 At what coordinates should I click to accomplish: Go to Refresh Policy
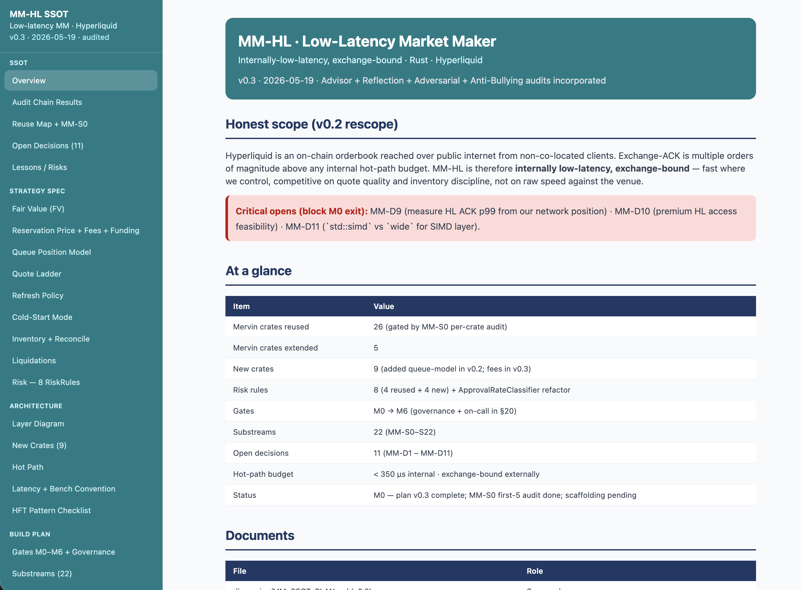pos(81,295)
